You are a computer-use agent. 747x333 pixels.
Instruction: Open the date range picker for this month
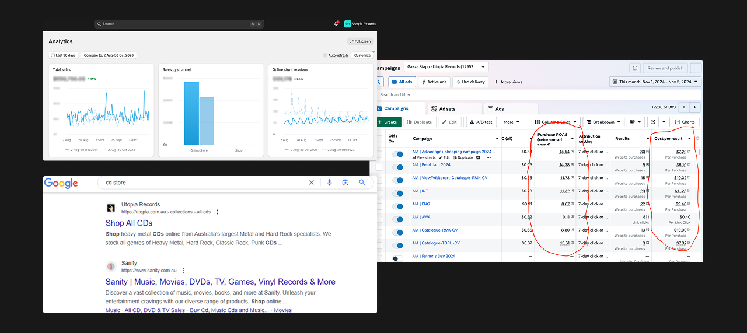coord(655,82)
